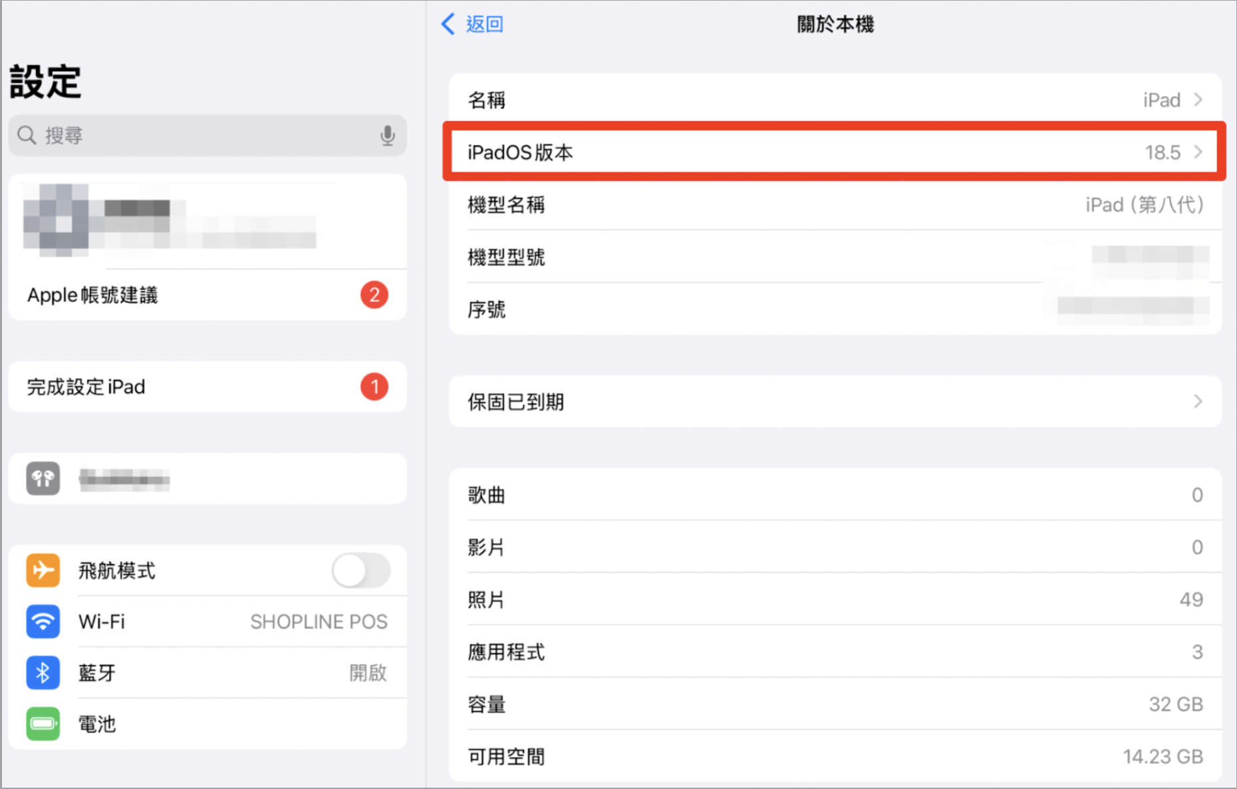The height and width of the screenshot is (789, 1237).
Task: Open Wi-Fi settings icon
Action: 43,621
